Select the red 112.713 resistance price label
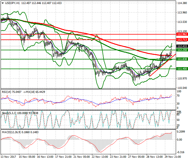Image resolution: width=188 pixels, height=160 pixels. tap(182, 40)
